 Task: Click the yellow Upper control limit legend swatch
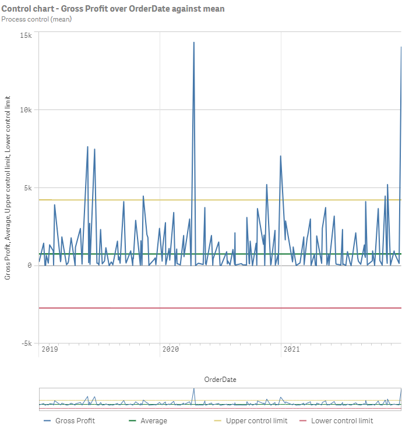[x=217, y=421]
